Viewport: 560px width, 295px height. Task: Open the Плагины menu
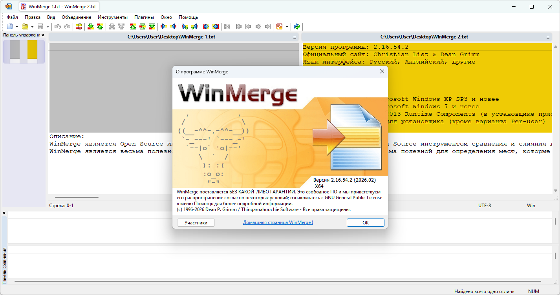[x=144, y=17]
